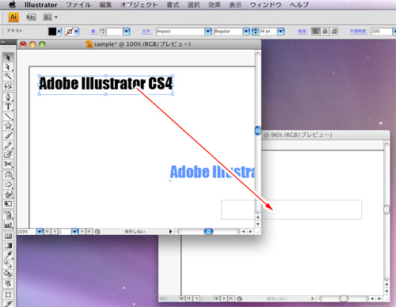Open the 100% zoom level dropdown

coord(40,232)
